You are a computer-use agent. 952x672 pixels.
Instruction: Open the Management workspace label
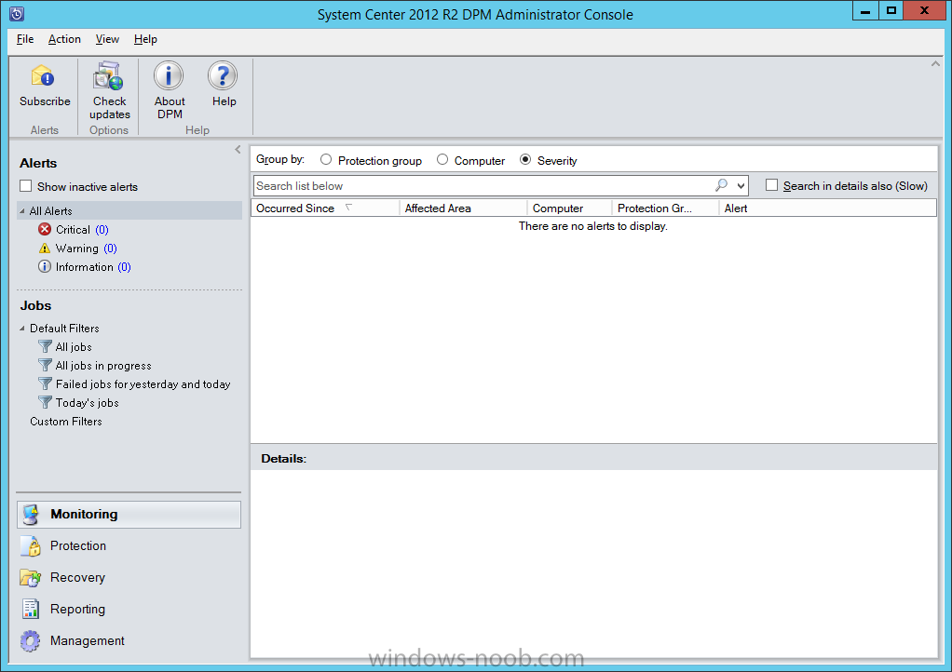point(88,640)
